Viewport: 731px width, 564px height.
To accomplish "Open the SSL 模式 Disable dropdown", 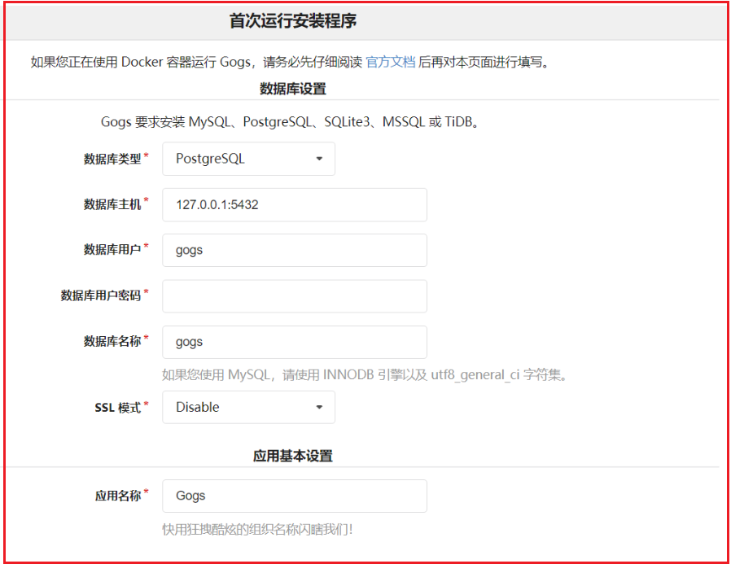I will click(x=248, y=408).
